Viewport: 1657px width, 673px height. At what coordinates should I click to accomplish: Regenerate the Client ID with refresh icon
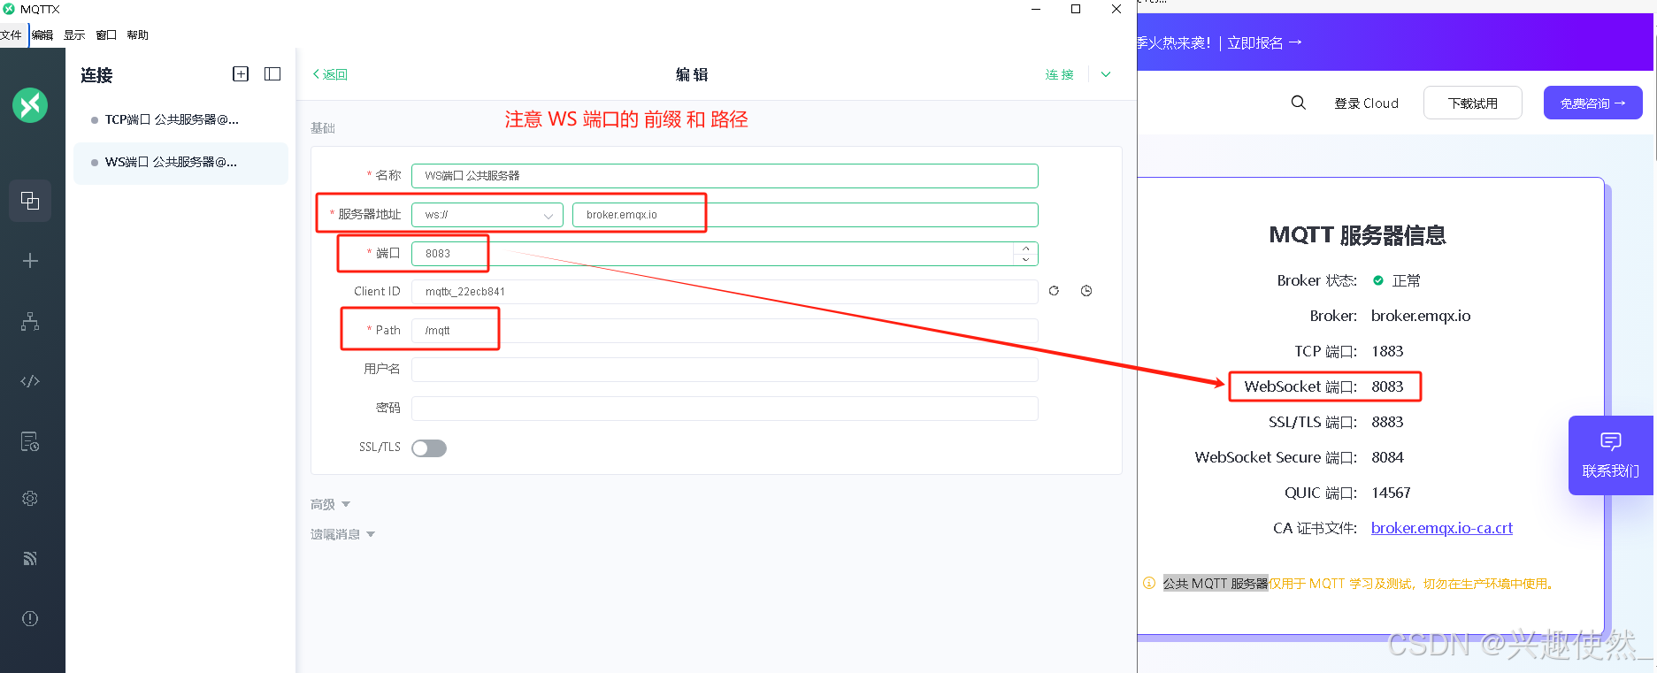(x=1054, y=291)
